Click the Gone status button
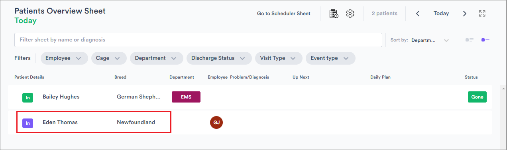Screen dimensions: 507x150 (x=477, y=97)
